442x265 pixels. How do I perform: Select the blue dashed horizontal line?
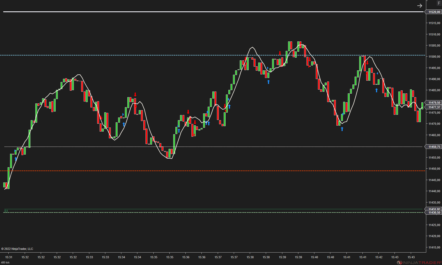click(213, 55)
